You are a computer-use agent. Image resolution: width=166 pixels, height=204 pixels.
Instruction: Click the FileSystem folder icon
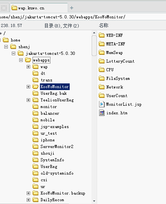coord(102,78)
